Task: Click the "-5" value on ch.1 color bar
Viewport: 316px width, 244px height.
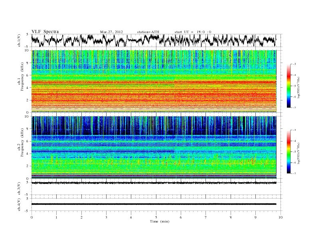Action: (x=294, y=86)
